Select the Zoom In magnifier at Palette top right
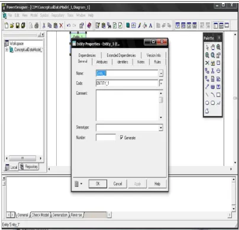 (218, 47)
